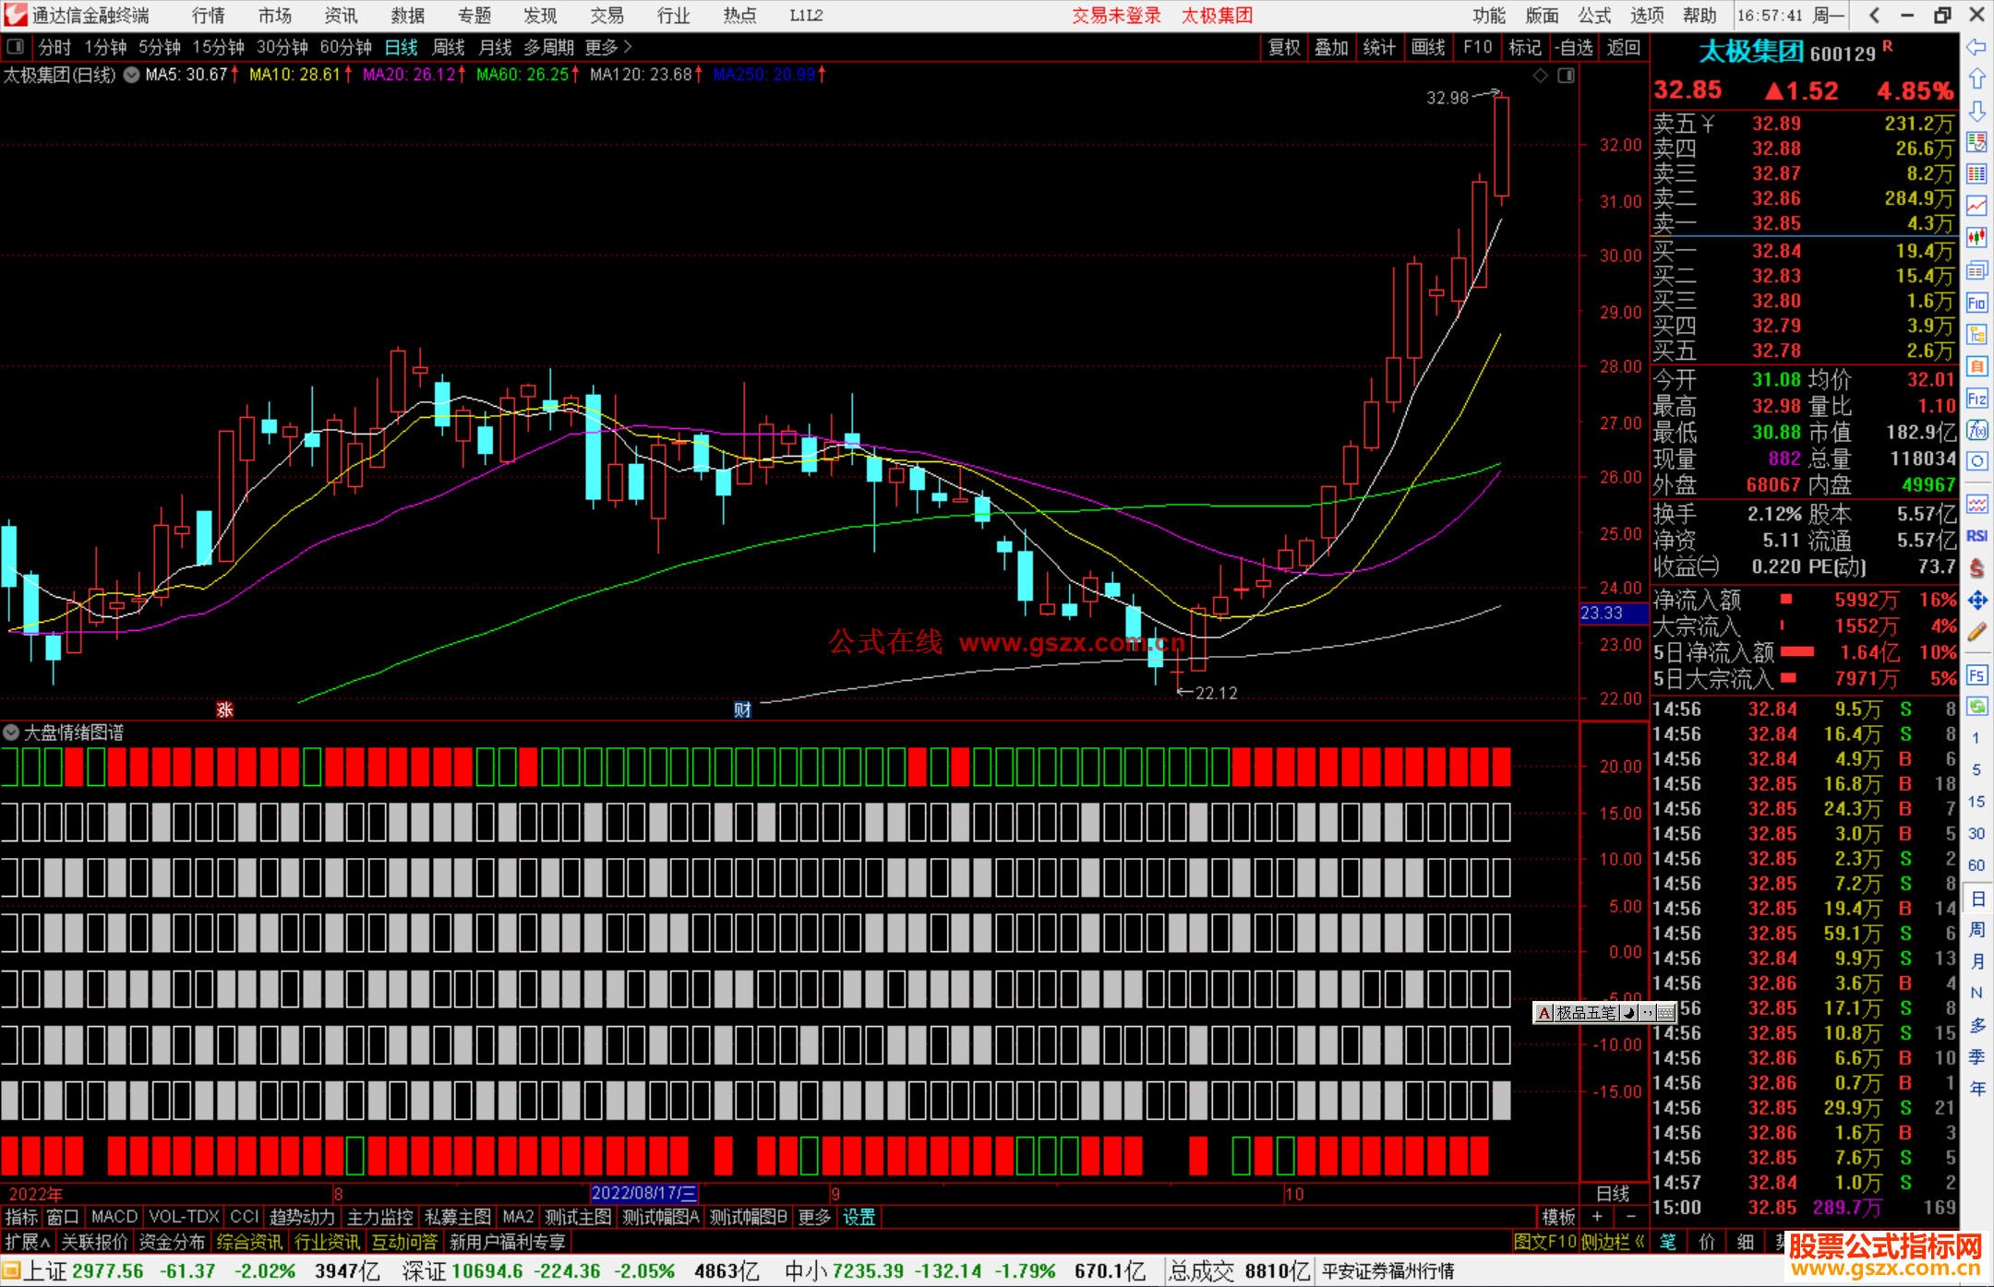Collapse the 侧边栏 sidebar chevron

(x=1614, y=1242)
